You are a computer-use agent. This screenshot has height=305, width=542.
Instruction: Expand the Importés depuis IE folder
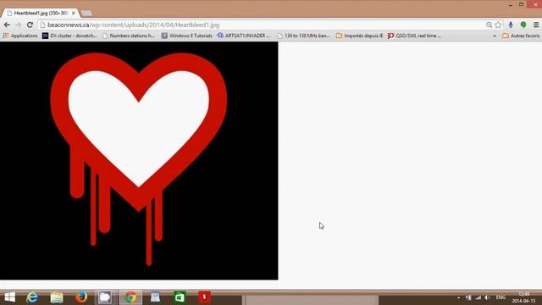click(x=359, y=36)
